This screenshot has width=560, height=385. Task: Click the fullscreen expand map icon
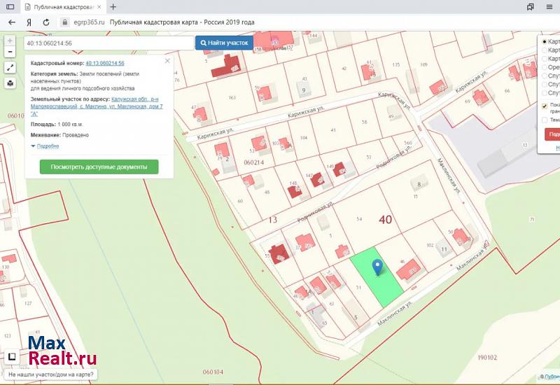pos(10,68)
